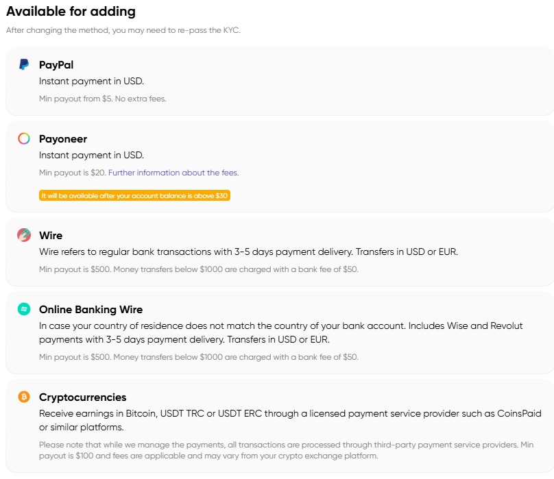Click the Payoneer ring icon

pyautogui.click(x=23, y=138)
